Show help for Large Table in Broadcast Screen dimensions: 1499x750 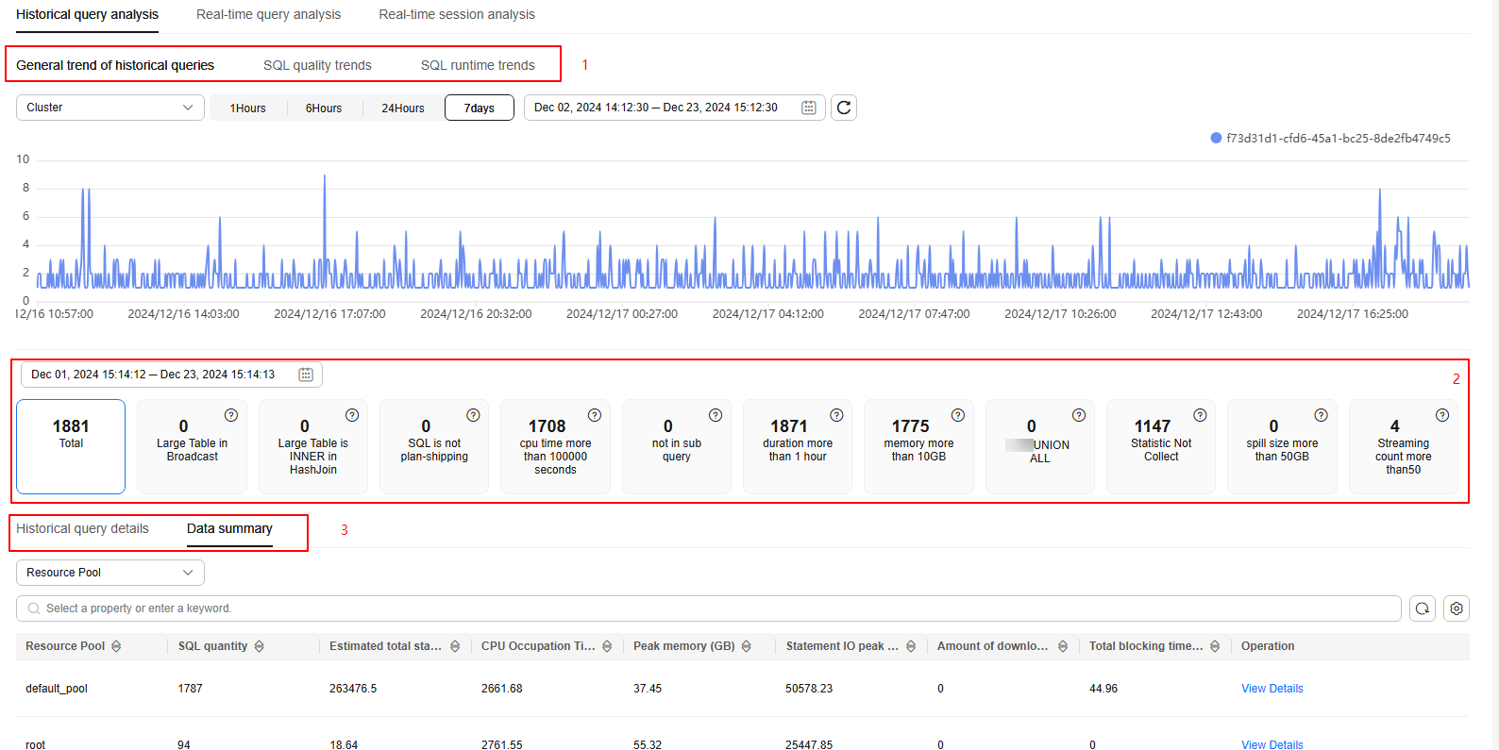click(231, 415)
